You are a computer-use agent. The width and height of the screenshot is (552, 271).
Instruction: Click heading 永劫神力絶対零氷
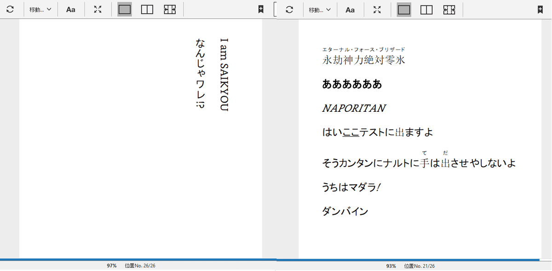point(364,60)
